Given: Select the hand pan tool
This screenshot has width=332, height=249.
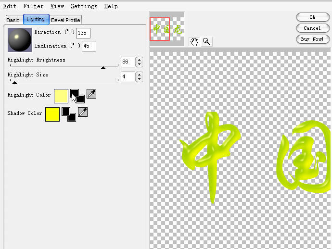Looking at the screenshot, I should point(194,41).
